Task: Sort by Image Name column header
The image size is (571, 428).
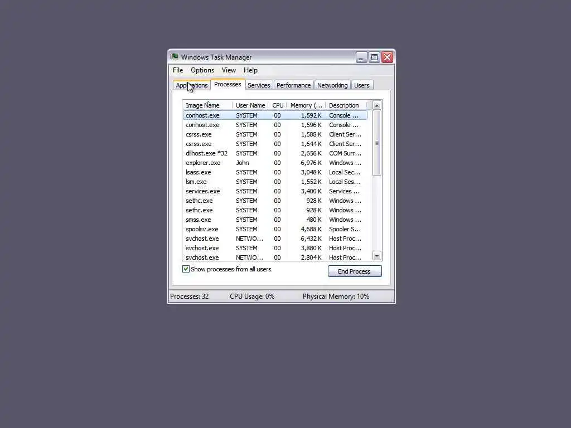Action: [207, 105]
